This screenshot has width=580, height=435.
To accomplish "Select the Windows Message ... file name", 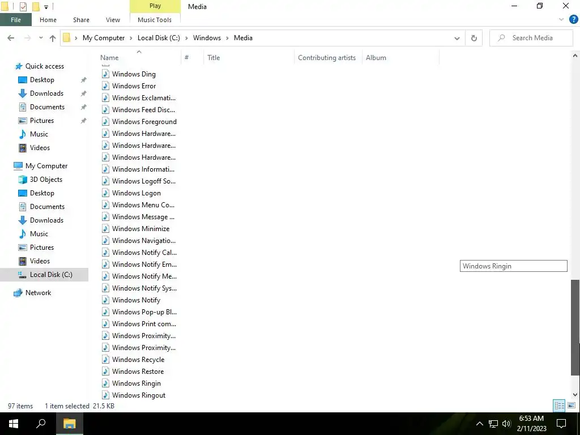I will (143, 217).
